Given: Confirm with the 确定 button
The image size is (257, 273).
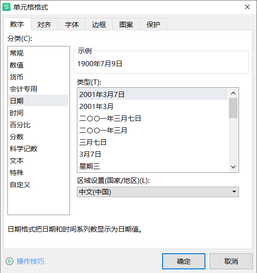Looking at the screenshot, I should [184, 261].
